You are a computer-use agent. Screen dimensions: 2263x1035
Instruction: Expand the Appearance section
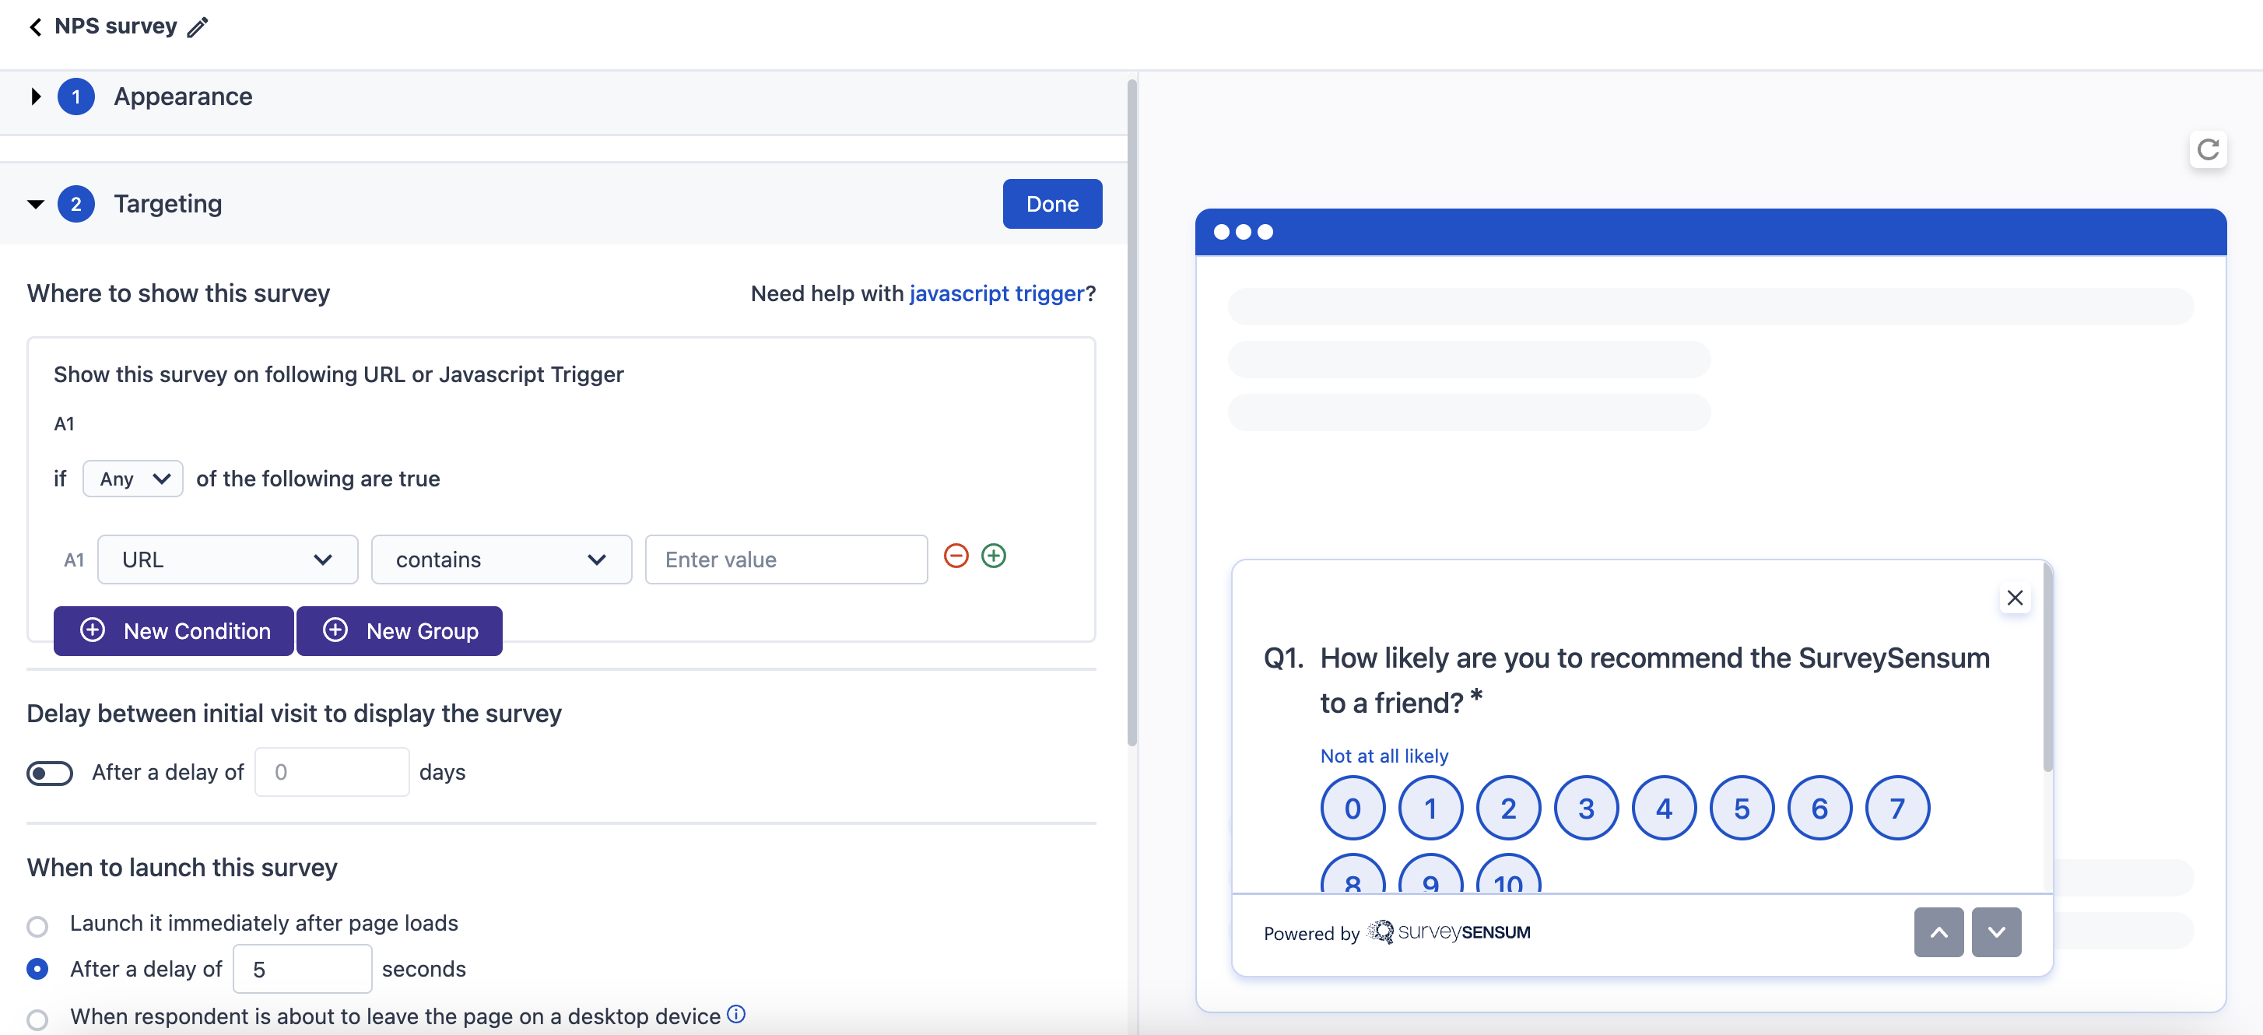(x=36, y=96)
